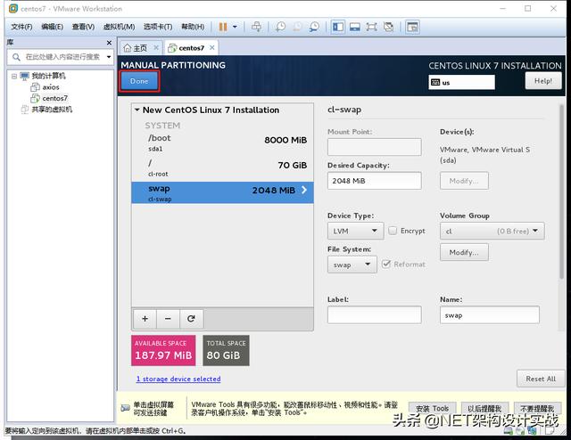Click the Name field containing swap

tap(490, 315)
